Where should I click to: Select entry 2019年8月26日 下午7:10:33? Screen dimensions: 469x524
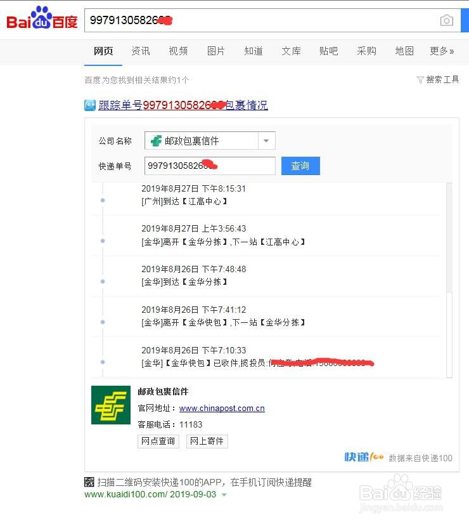[x=193, y=350]
